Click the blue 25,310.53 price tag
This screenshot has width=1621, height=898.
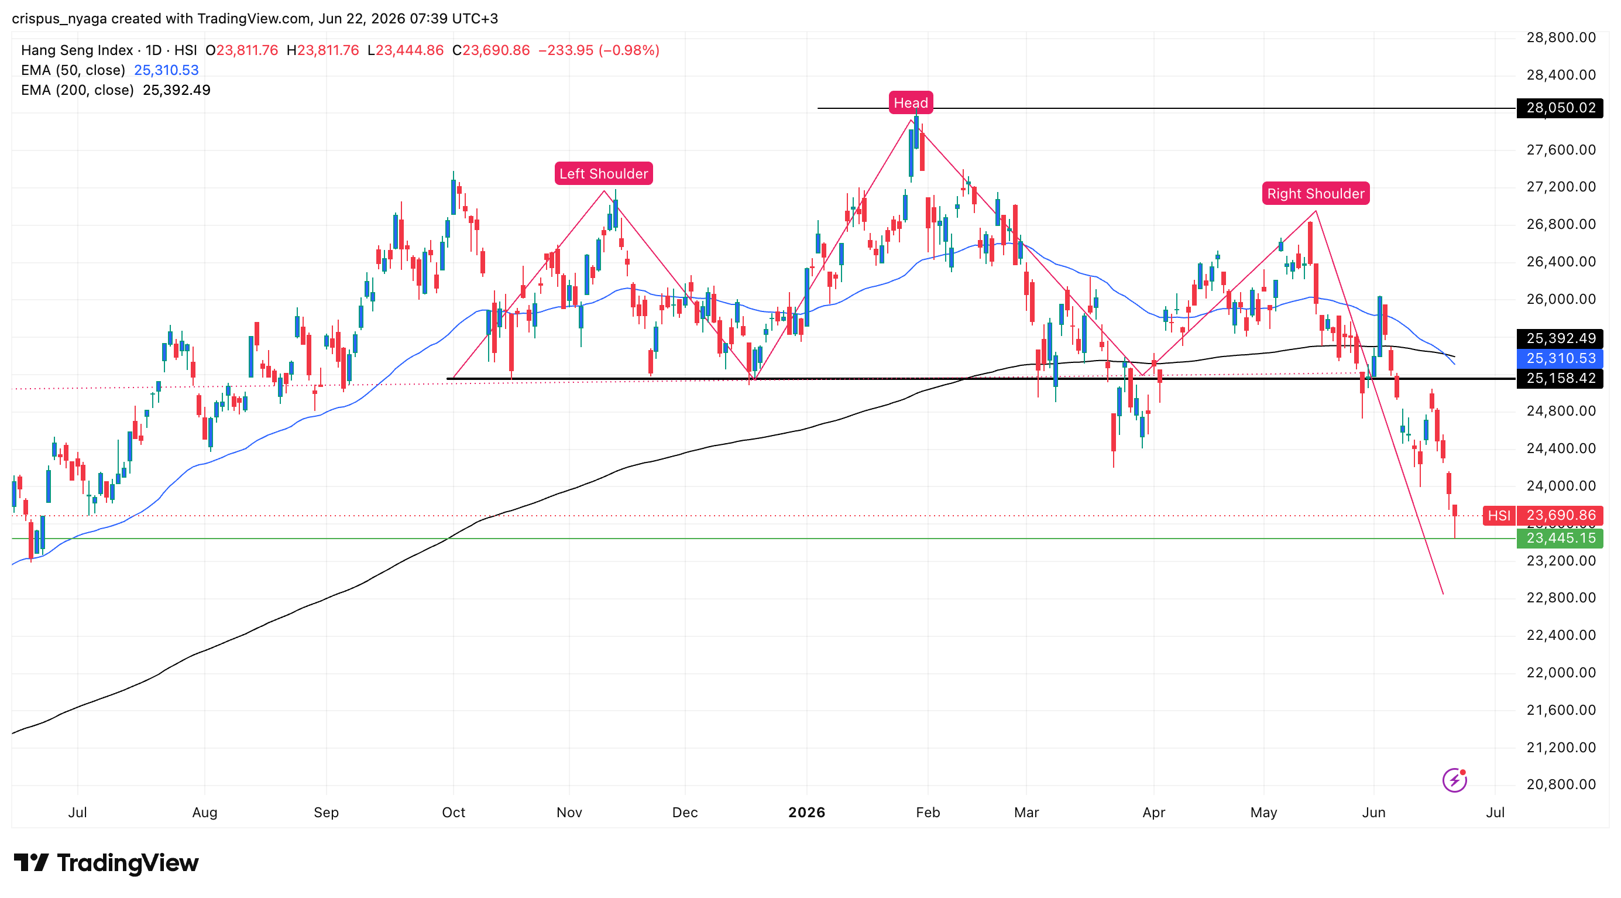(x=1560, y=359)
